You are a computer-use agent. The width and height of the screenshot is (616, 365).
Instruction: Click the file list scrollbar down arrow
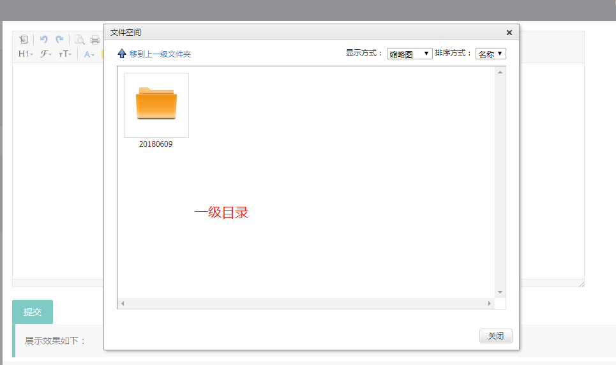[x=500, y=292]
